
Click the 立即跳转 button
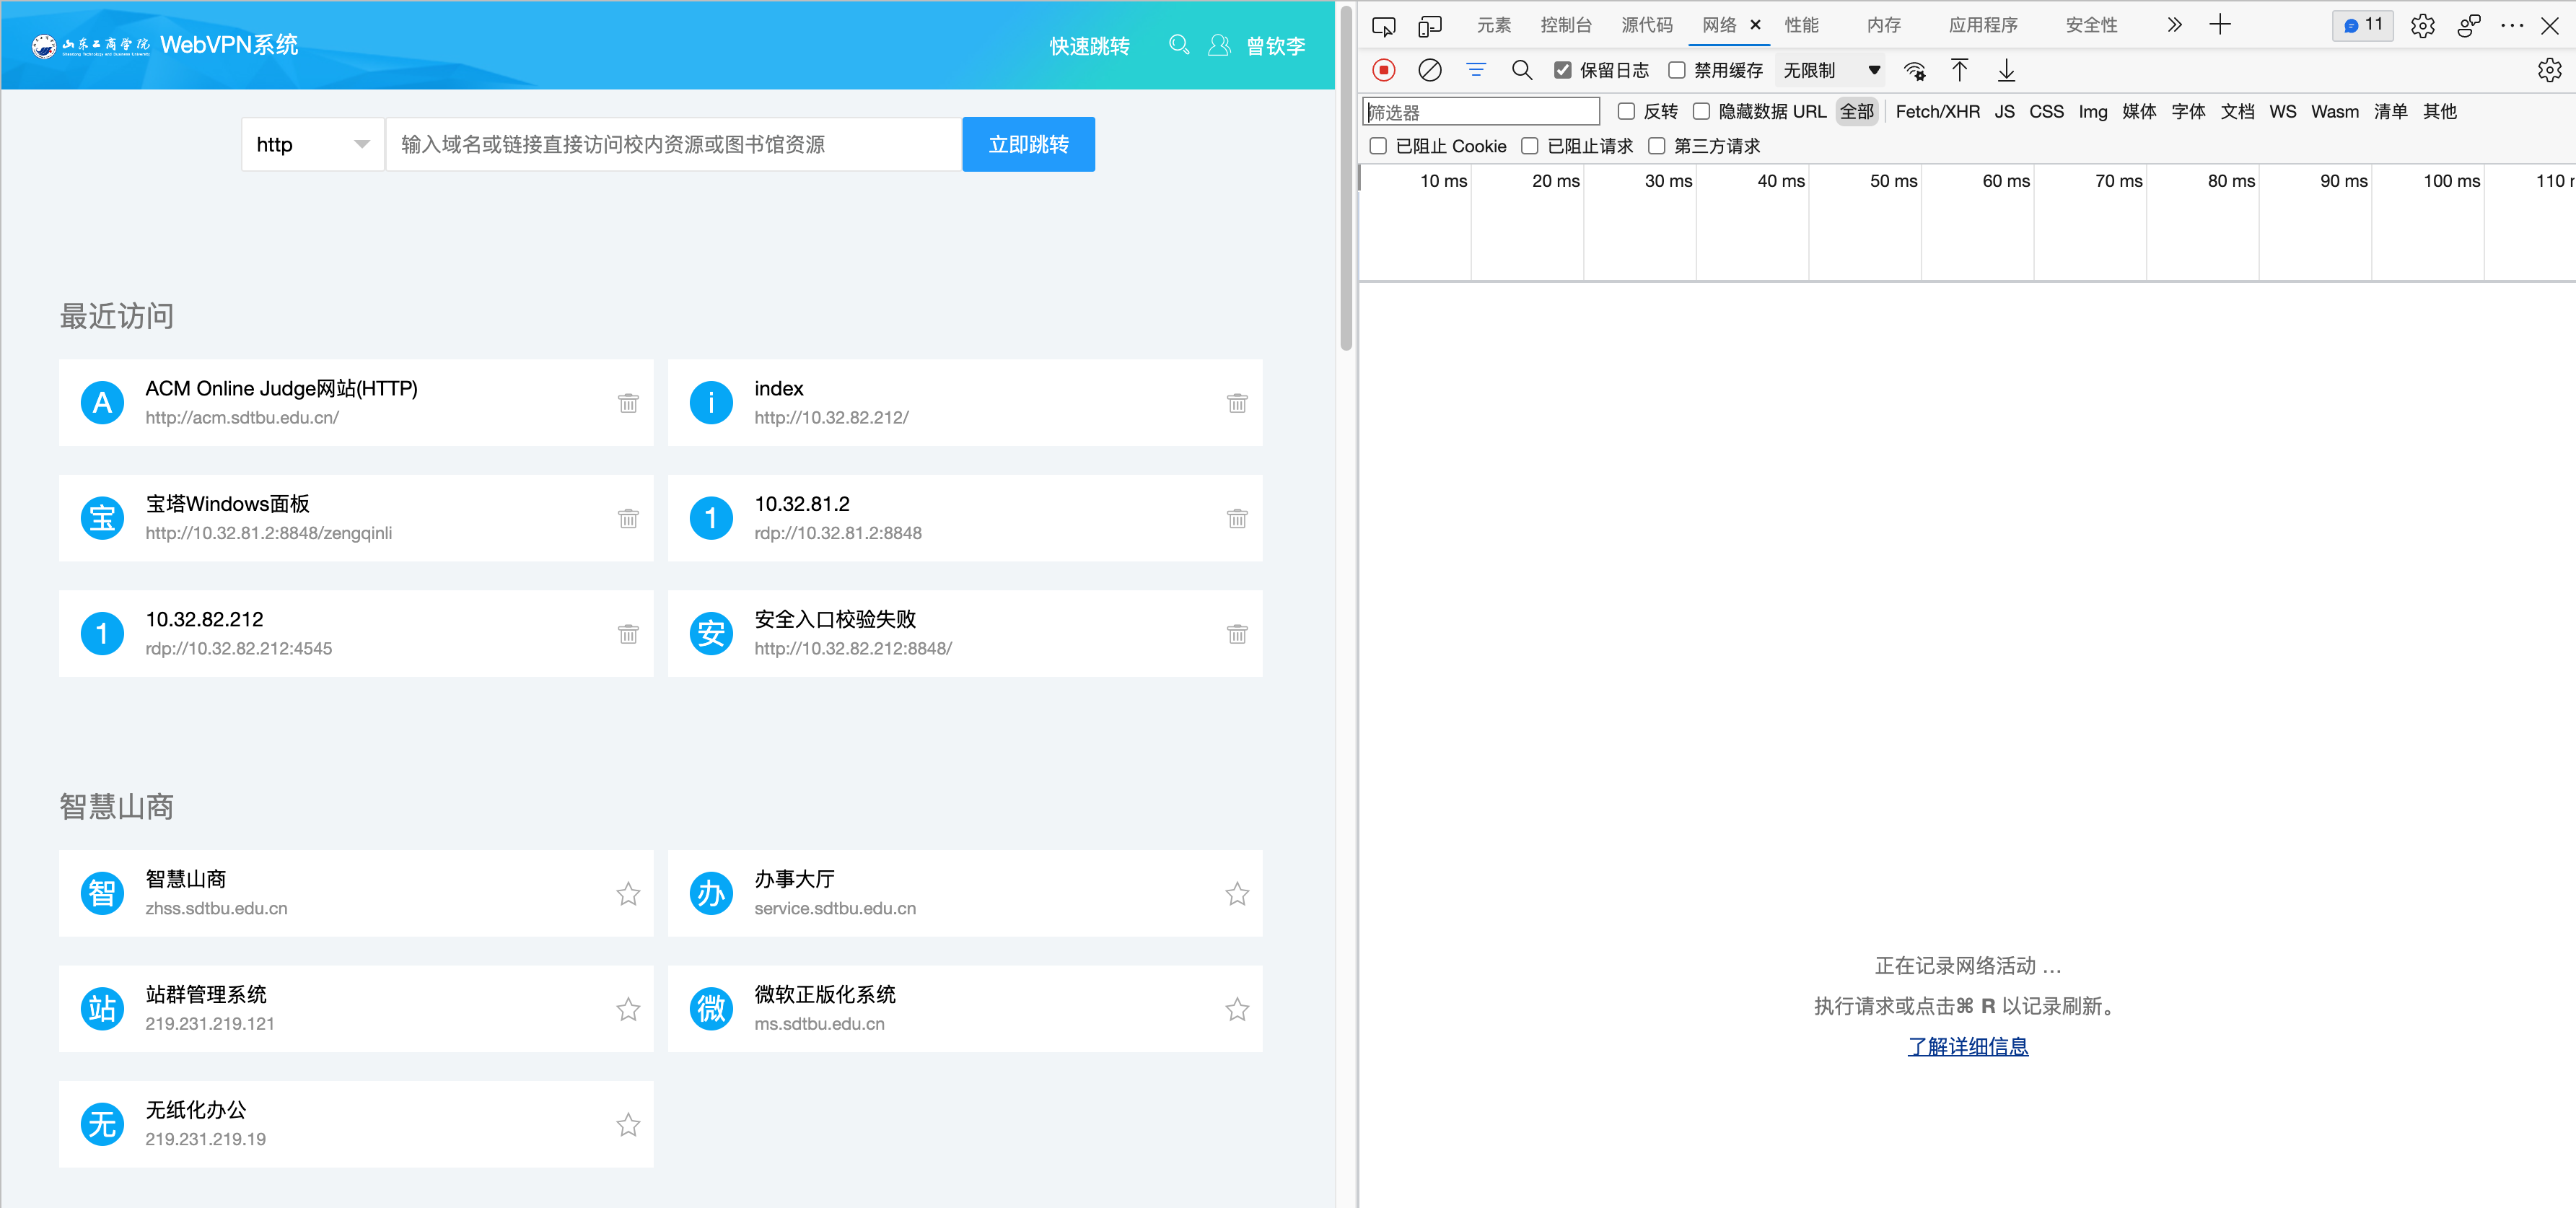[1028, 145]
